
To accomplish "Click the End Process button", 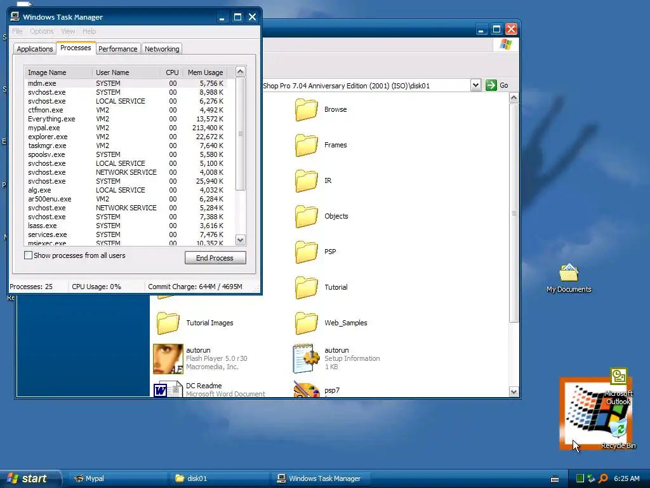I will [x=215, y=258].
